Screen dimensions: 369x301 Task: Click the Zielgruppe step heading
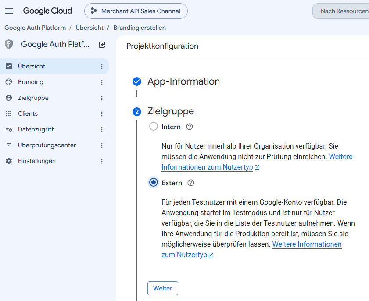pos(171,111)
